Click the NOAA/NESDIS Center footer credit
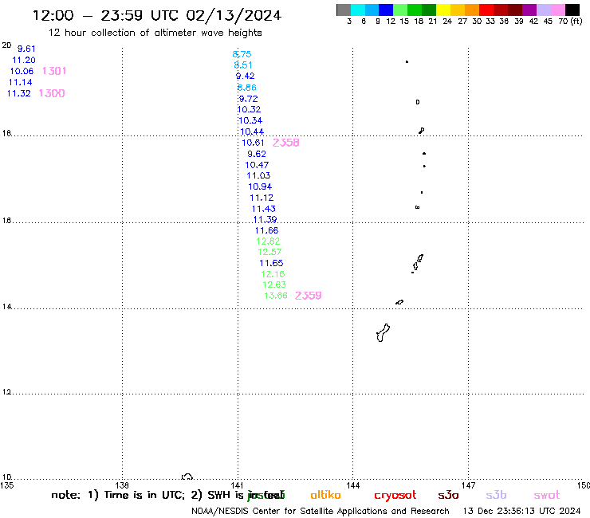The height and width of the screenshot is (518, 590). pos(321,511)
